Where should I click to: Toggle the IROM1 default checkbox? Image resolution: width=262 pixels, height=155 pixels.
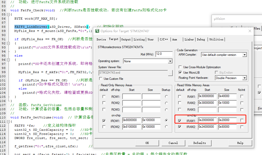coord(104,120)
